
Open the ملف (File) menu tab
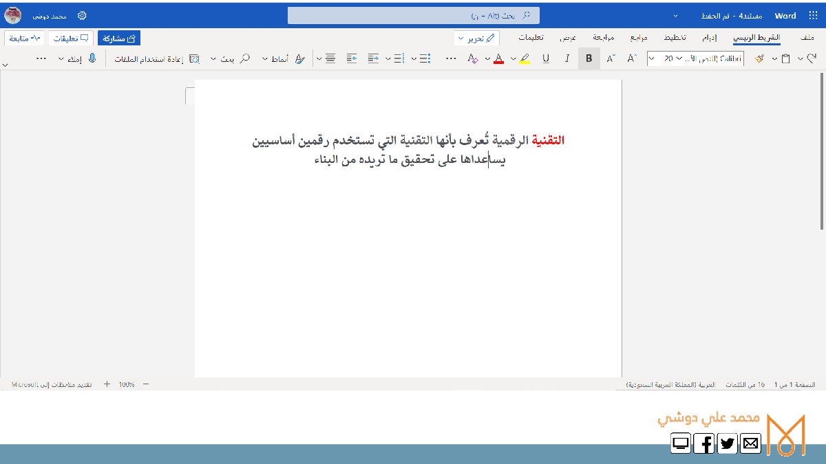click(809, 38)
